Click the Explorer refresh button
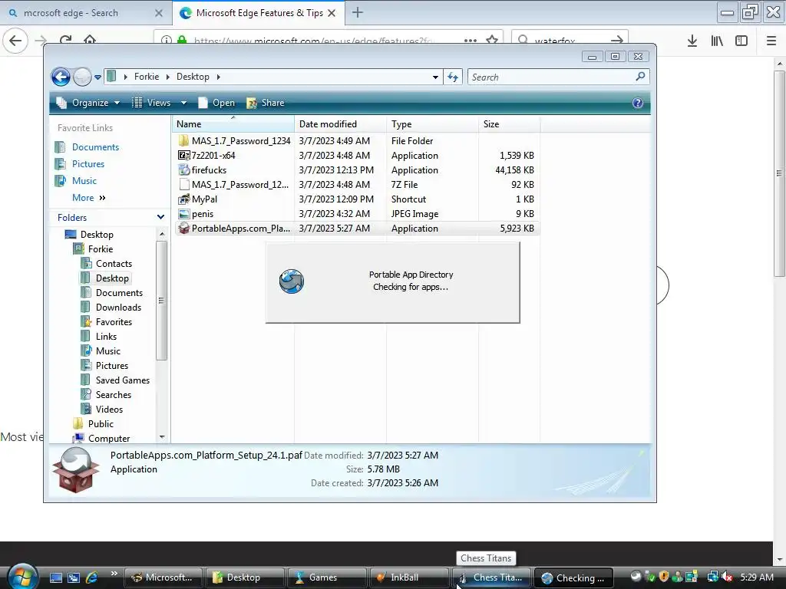The height and width of the screenshot is (589, 786). click(453, 77)
